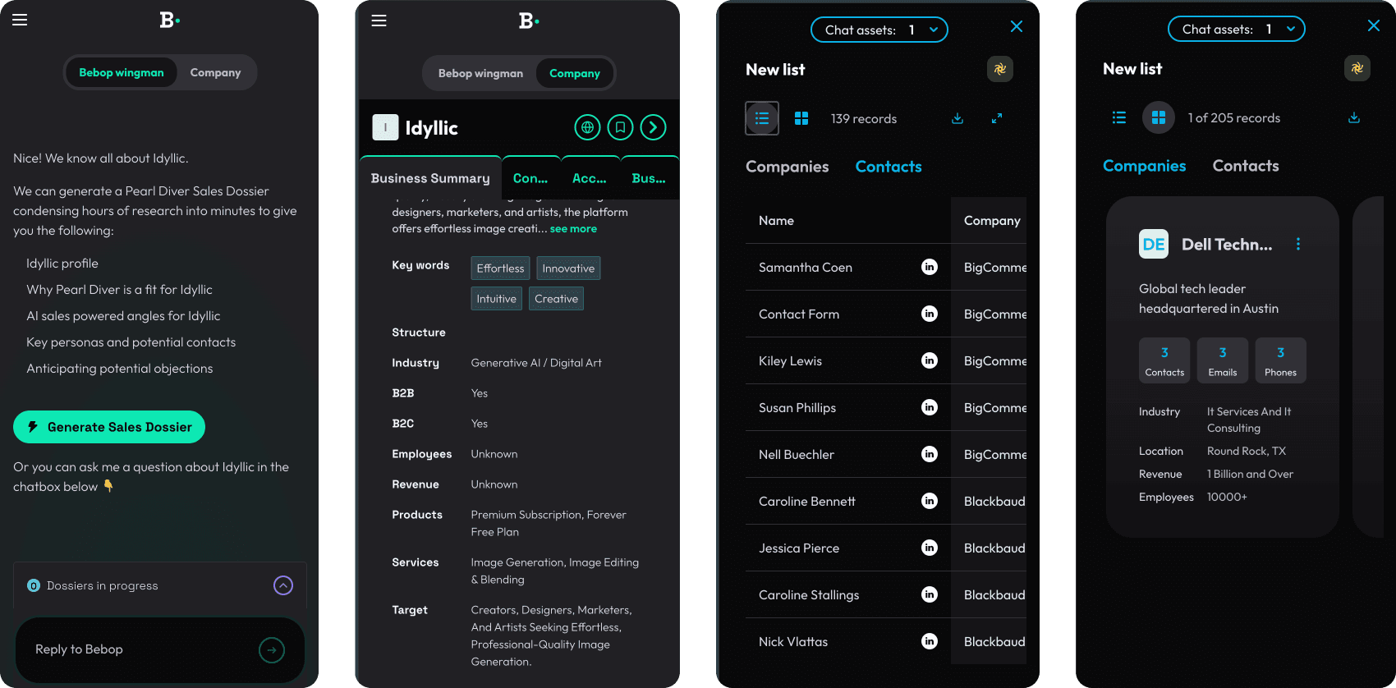The height and width of the screenshot is (688, 1396).
Task: Click the Innovative keyword tag
Action: [x=568, y=268]
